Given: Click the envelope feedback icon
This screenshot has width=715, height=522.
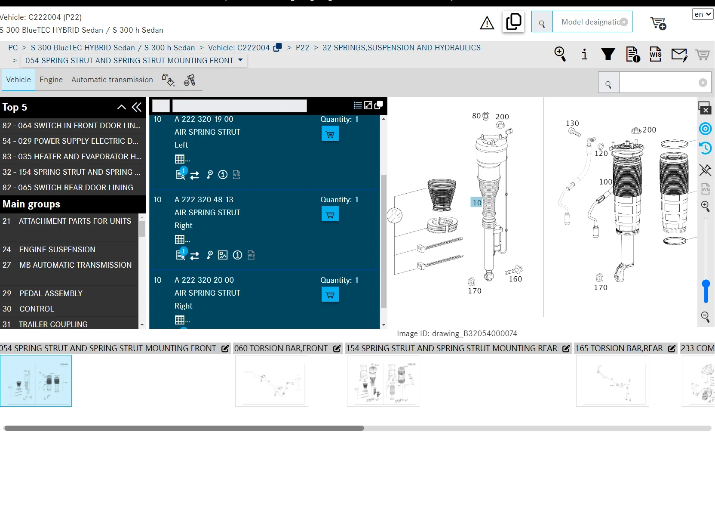Looking at the screenshot, I should tap(679, 55).
